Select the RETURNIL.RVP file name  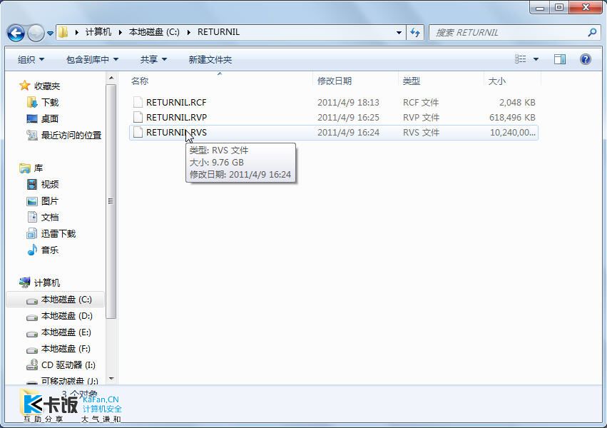(x=176, y=117)
